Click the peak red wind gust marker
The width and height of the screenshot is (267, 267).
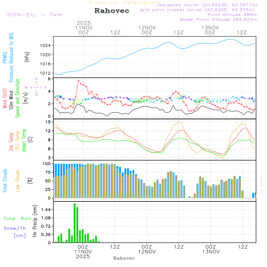click(x=78, y=80)
